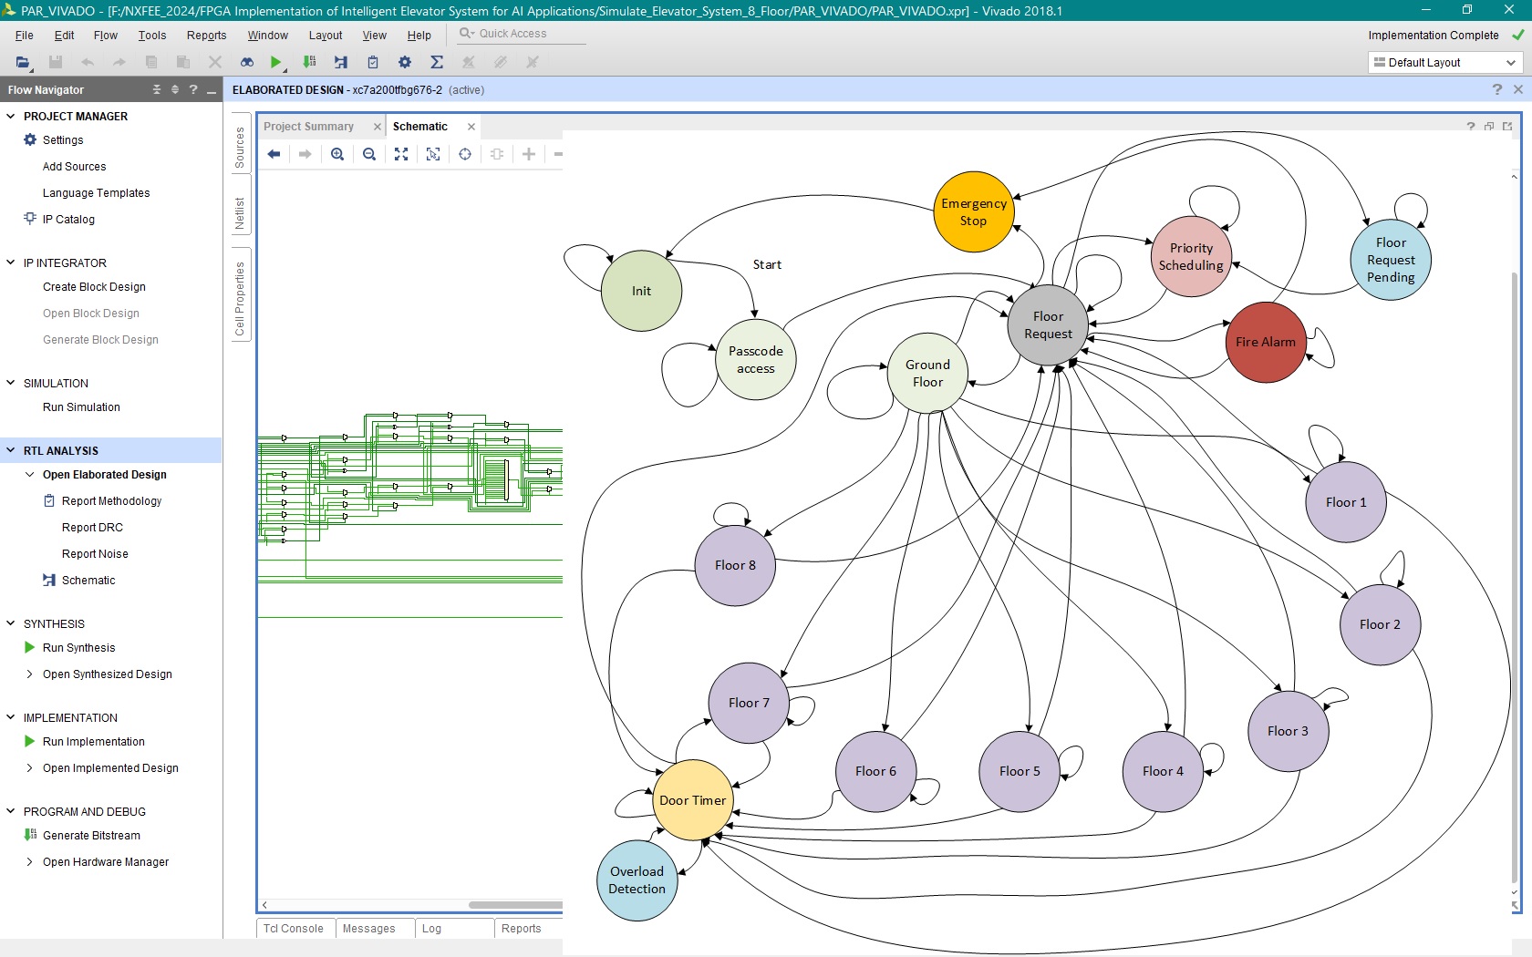Click the Zoom Fit icon in Schematic toolbar

coord(401,154)
